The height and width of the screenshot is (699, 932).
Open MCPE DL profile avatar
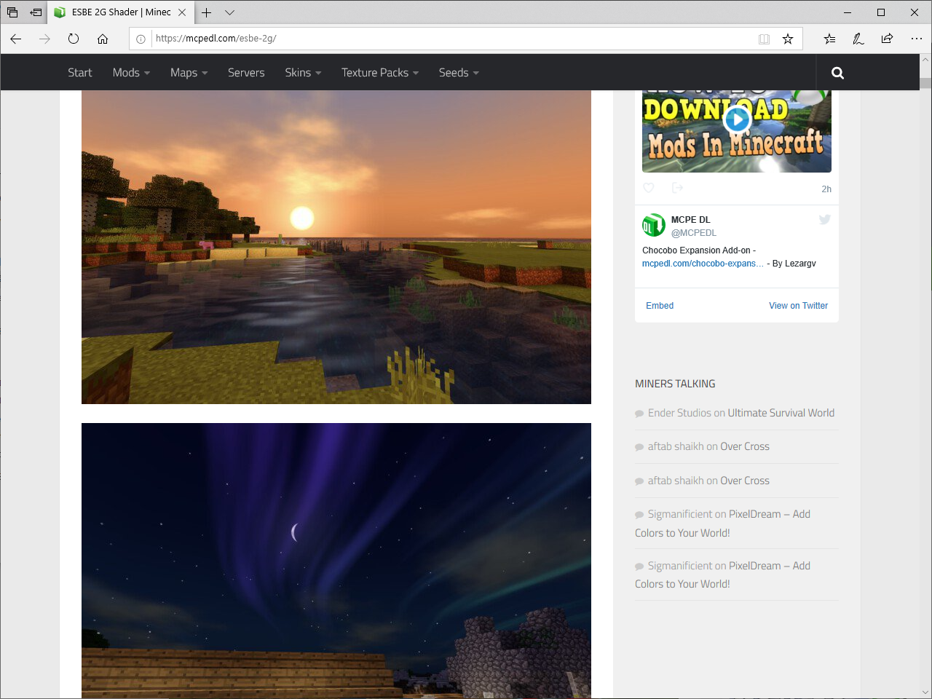pos(654,225)
